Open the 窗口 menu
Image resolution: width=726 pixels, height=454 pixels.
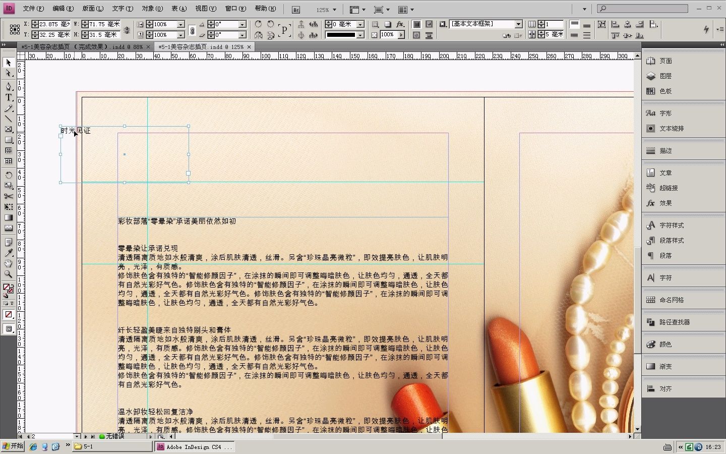pyautogui.click(x=235, y=9)
